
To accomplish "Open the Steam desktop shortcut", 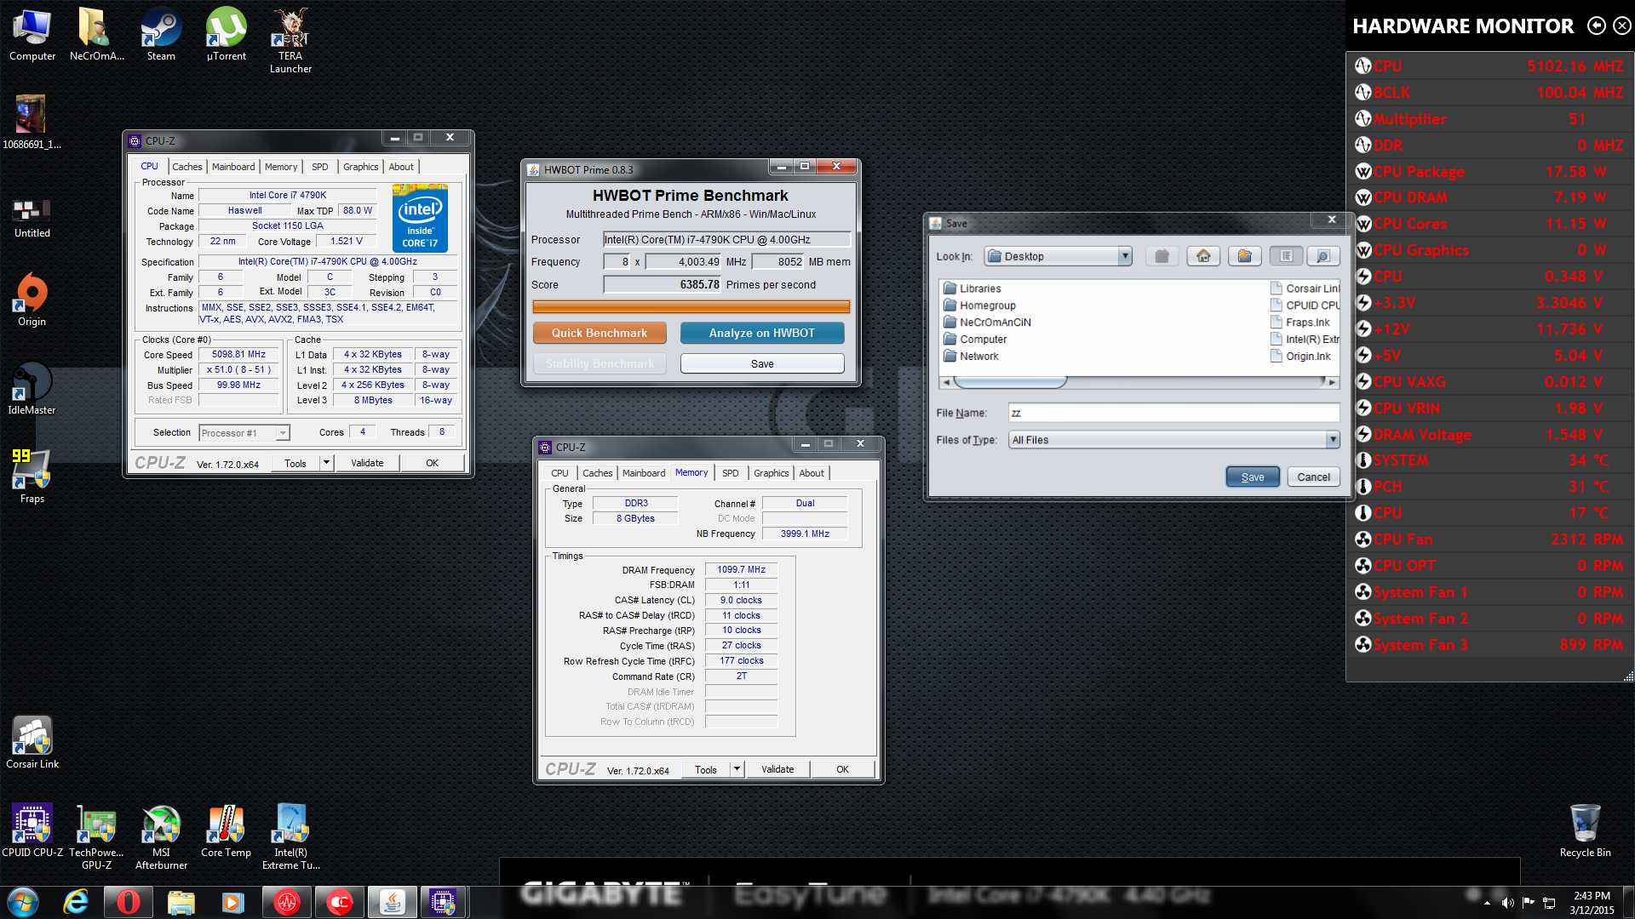I will [161, 34].
